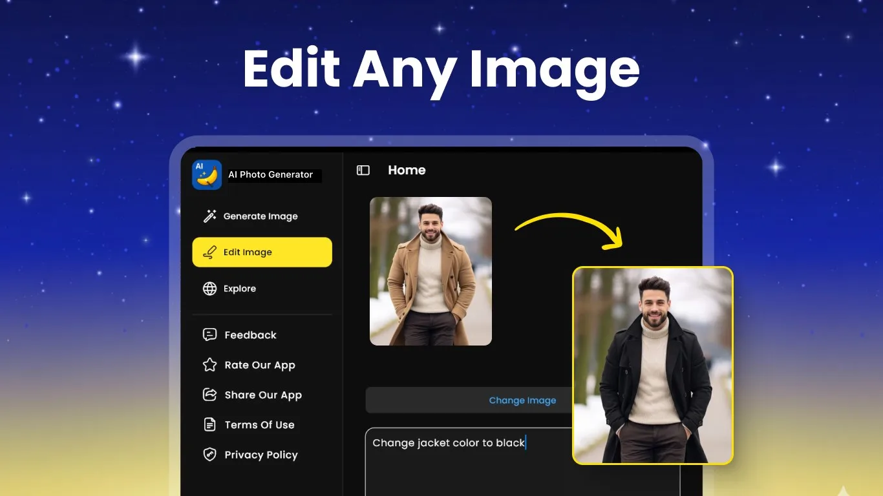Click the pen icon beside Edit Image
This screenshot has height=496, width=883.
209,253
